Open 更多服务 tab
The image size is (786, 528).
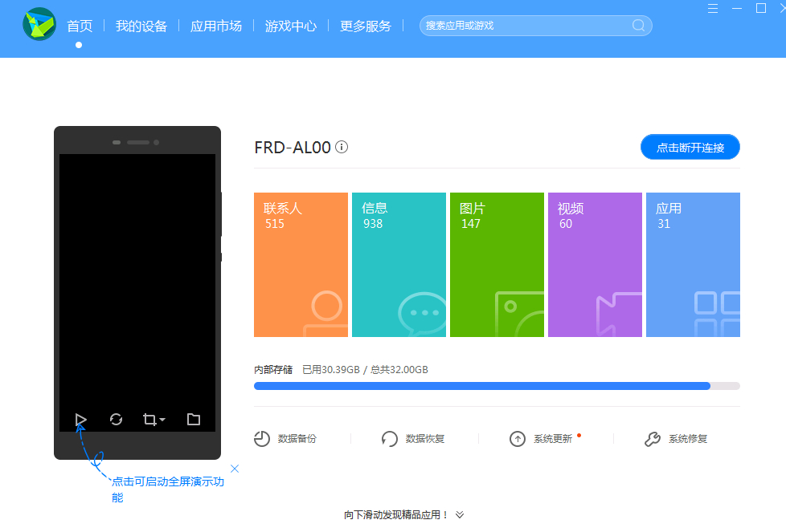(x=366, y=26)
